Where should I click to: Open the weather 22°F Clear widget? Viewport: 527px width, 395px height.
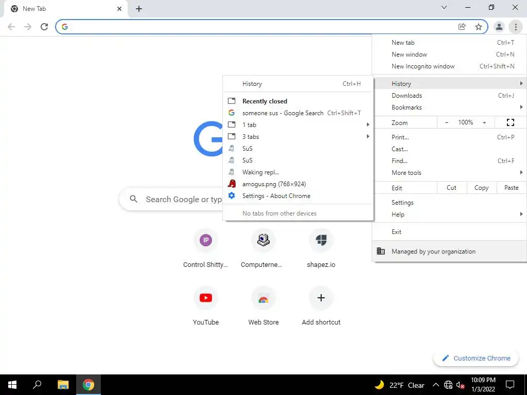(399, 385)
